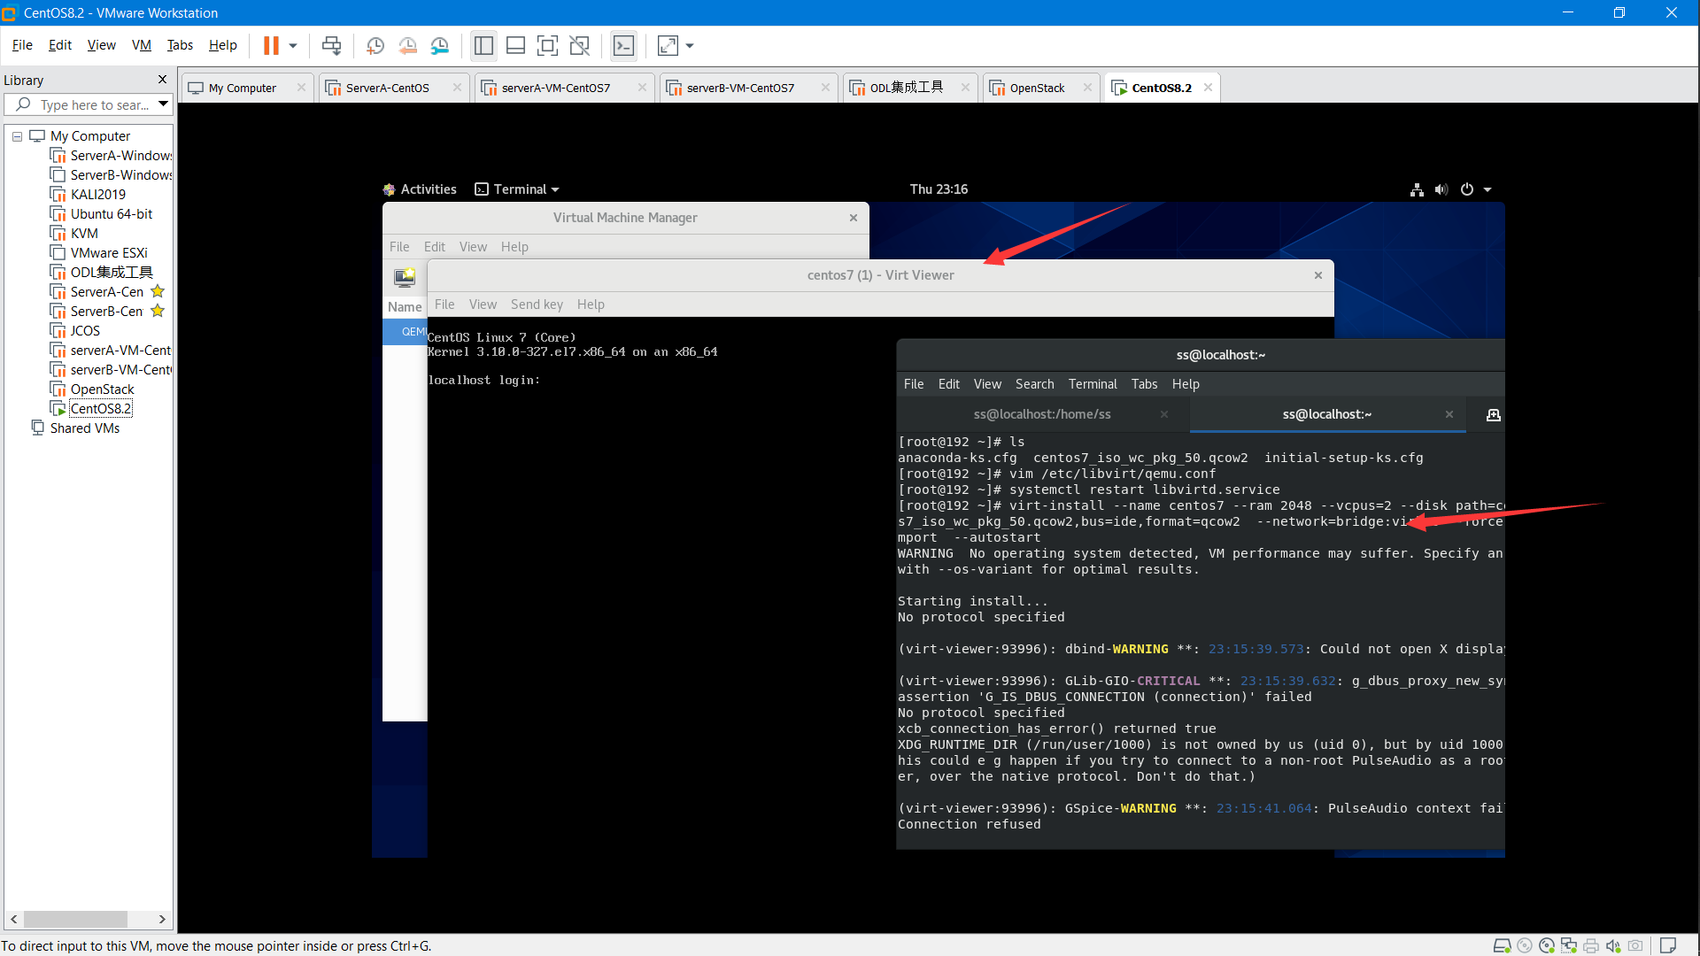Viewport: 1700px width, 956px height.
Task: Click the Suspend VM pause icon
Action: pyautogui.click(x=271, y=46)
